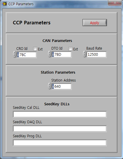Increase the Baud Rate with up arrow
Image resolution: width=123 pixels, height=159 pixels.
point(85,53)
